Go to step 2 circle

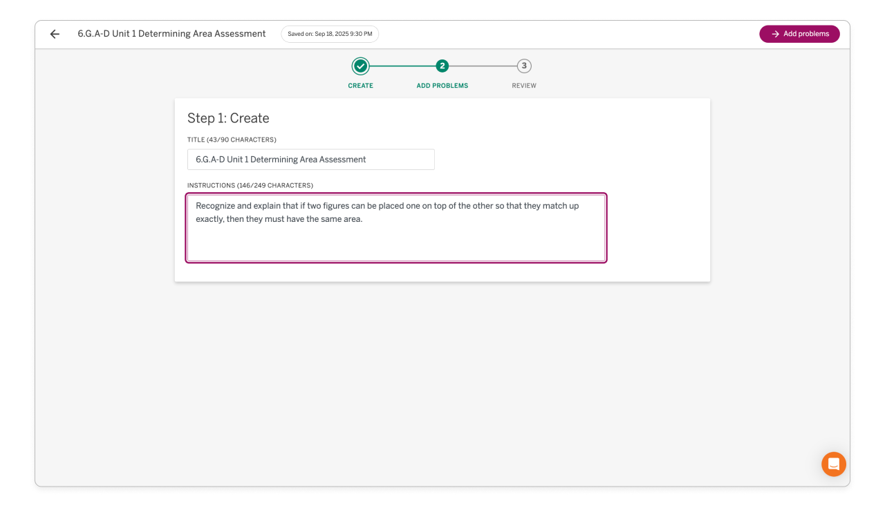coord(442,66)
